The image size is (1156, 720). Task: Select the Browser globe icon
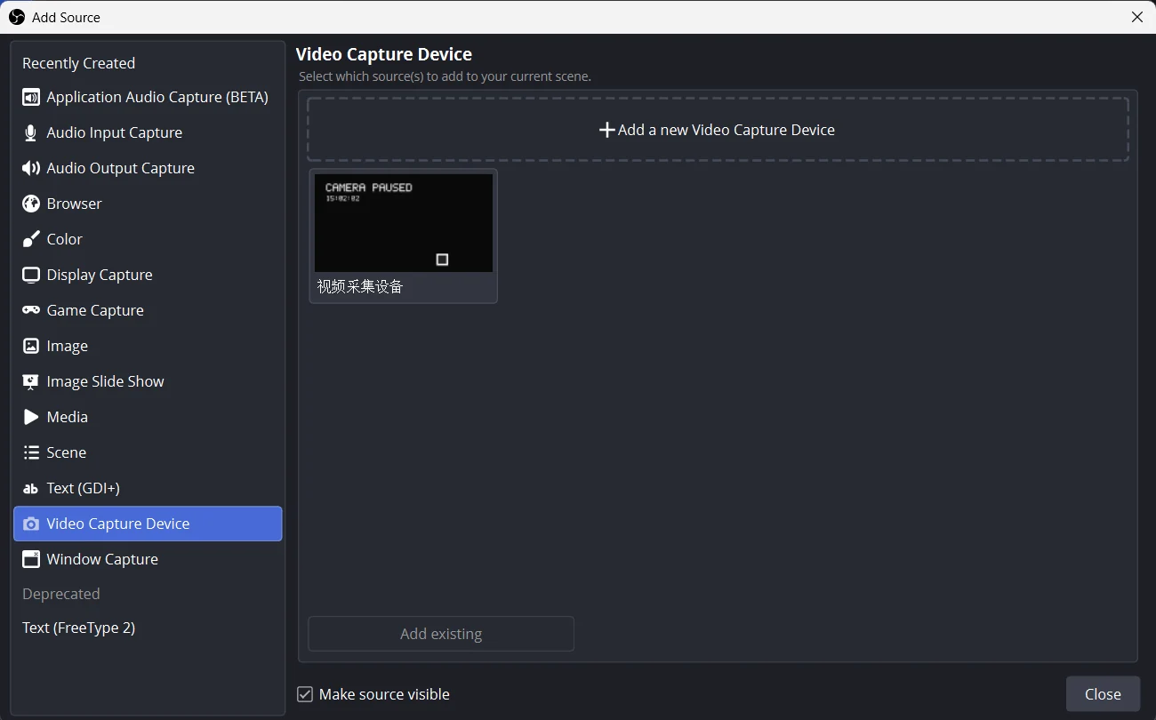coord(31,204)
